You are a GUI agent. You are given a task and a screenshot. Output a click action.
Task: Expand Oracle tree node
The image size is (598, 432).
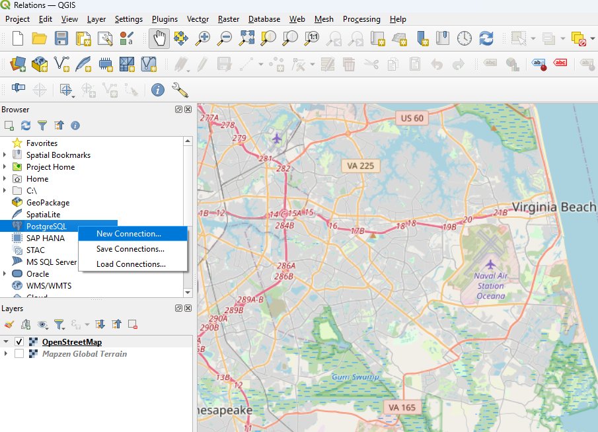[5, 273]
